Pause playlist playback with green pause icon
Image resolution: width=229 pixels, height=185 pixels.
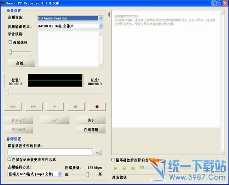coord(133,168)
